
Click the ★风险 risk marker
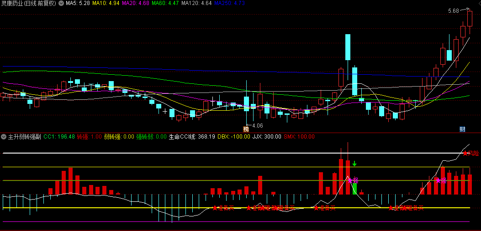point(471,153)
